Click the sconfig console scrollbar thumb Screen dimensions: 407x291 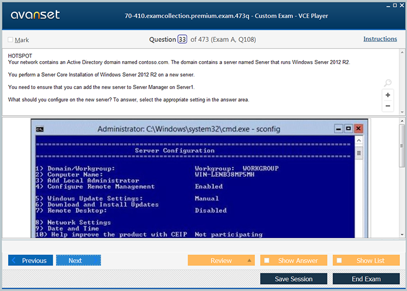coord(359,153)
